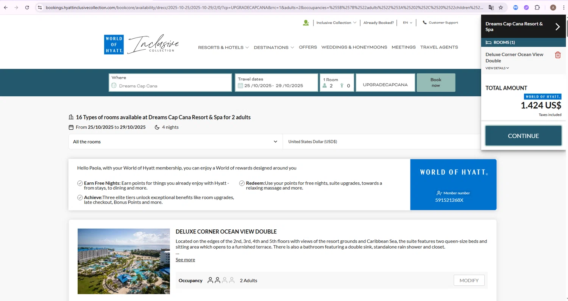Open Weddings & Honeymoons menu item
The height and width of the screenshot is (301, 568).
pyautogui.click(x=354, y=47)
